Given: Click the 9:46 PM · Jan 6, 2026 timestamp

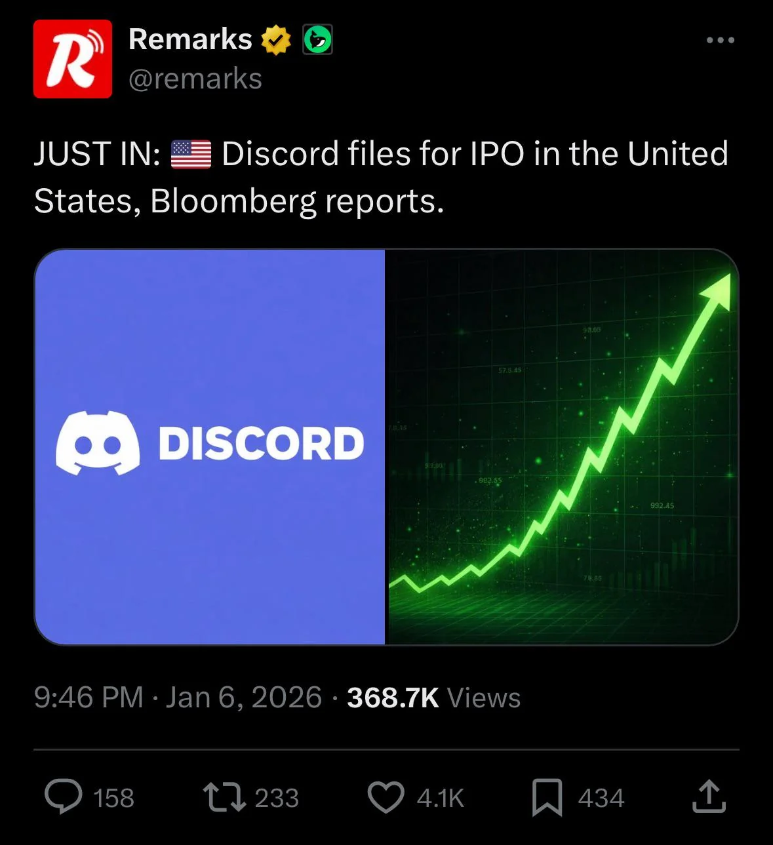Looking at the screenshot, I should click(178, 698).
